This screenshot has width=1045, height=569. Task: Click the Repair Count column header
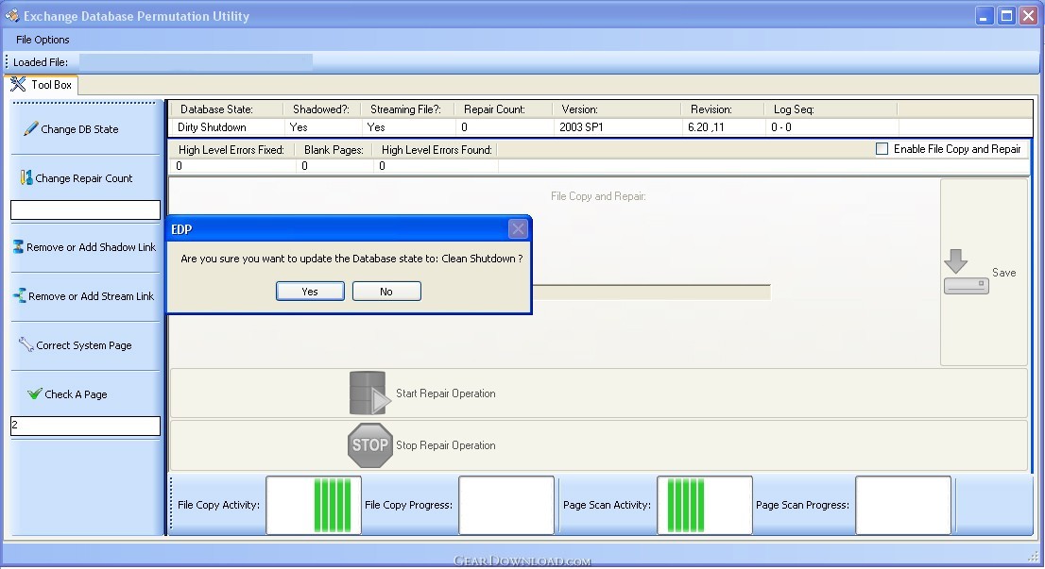point(494,109)
